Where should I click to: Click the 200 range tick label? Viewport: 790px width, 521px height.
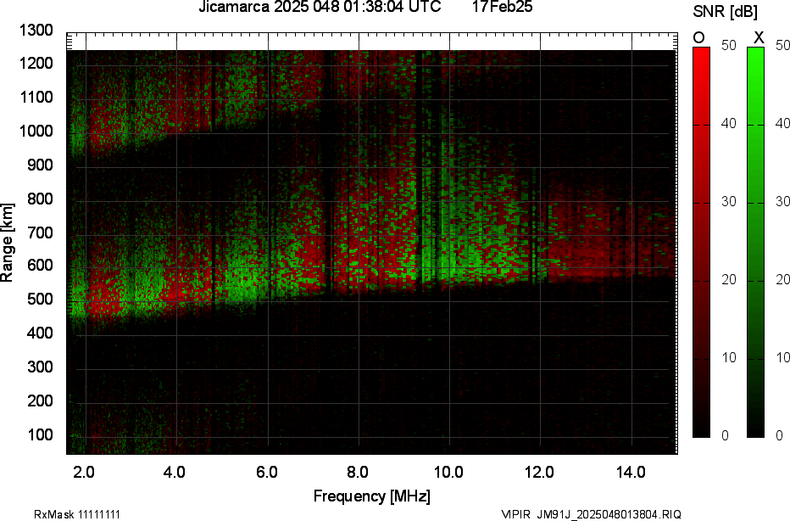tap(40, 401)
